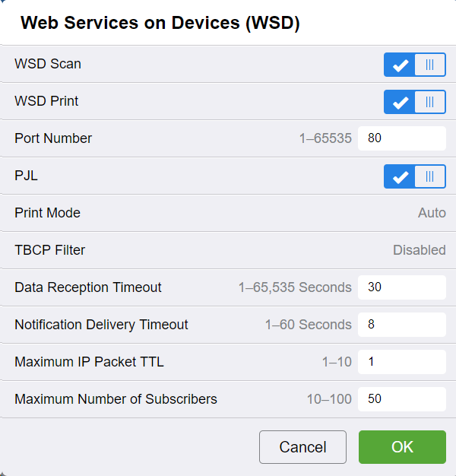The height and width of the screenshot is (476, 456).
Task: Toggle the WSD Scan switch
Action: (414, 65)
